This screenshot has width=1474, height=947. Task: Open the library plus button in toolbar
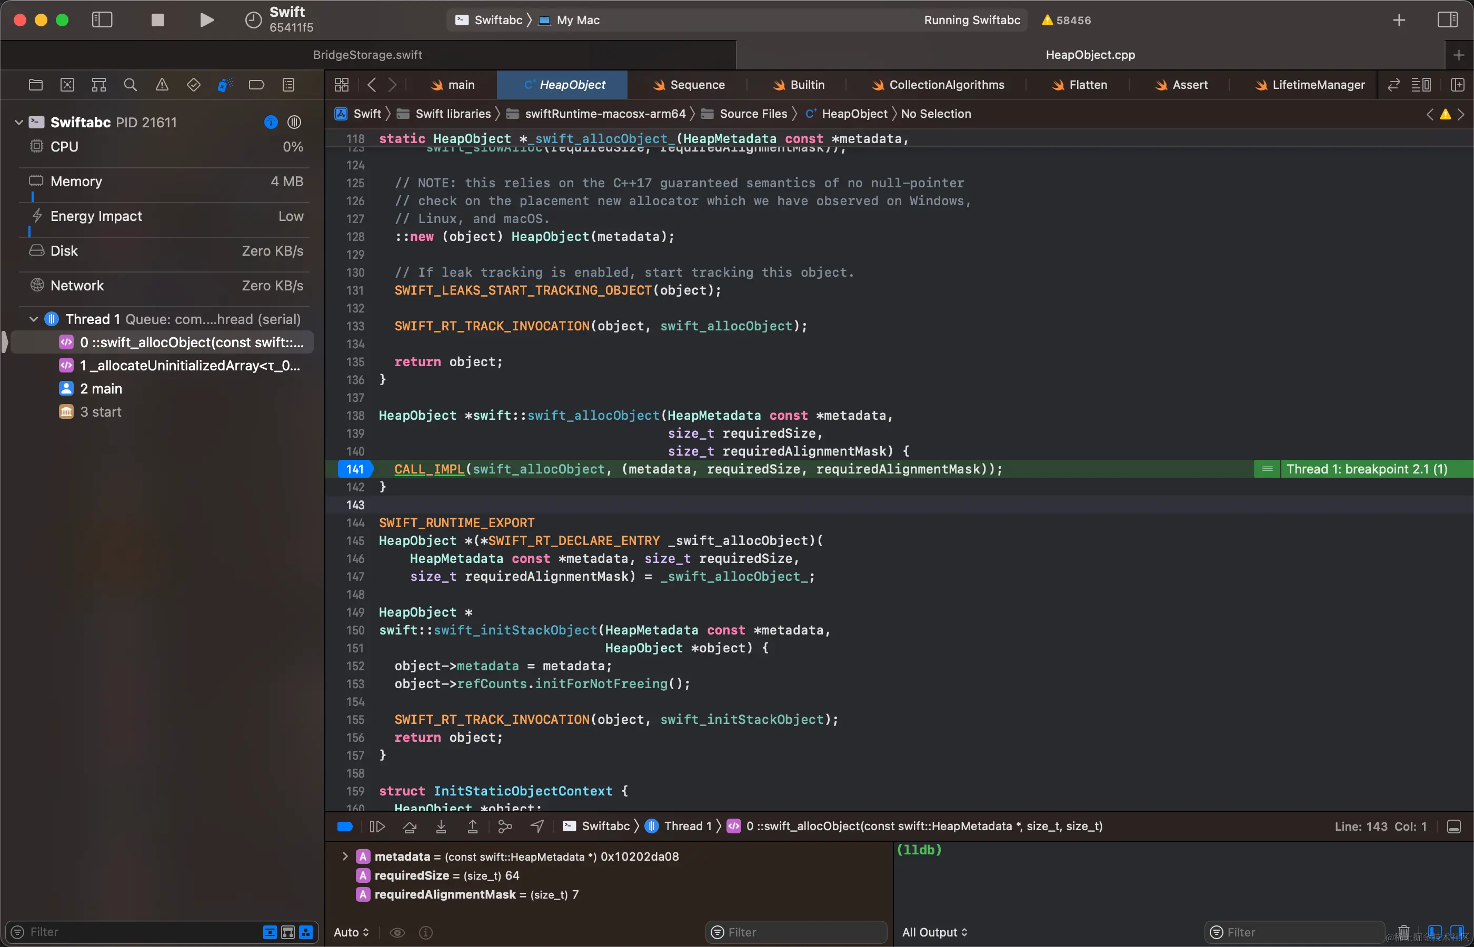coord(1399,19)
